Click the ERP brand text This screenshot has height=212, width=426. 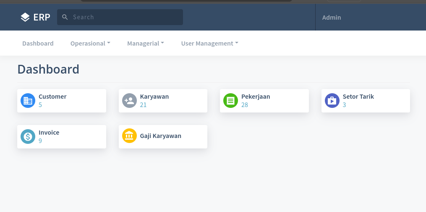tap(42, 17)
